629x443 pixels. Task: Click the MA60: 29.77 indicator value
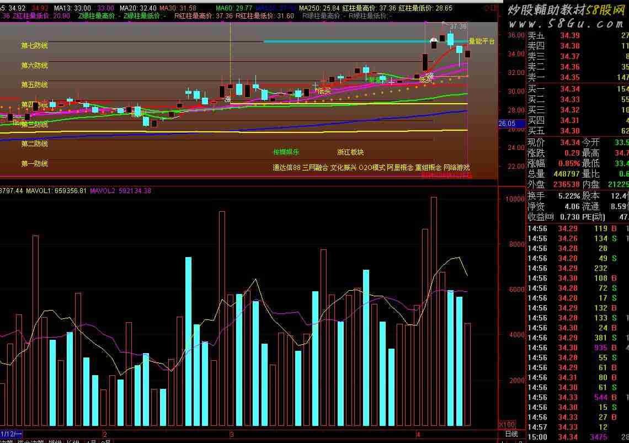pyautogui.click(x=234, y=8)
